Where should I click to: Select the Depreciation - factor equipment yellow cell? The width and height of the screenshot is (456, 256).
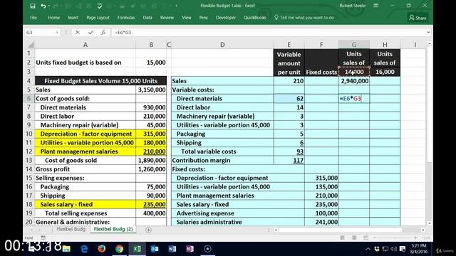pyautogui.click(x=85, y=134)
